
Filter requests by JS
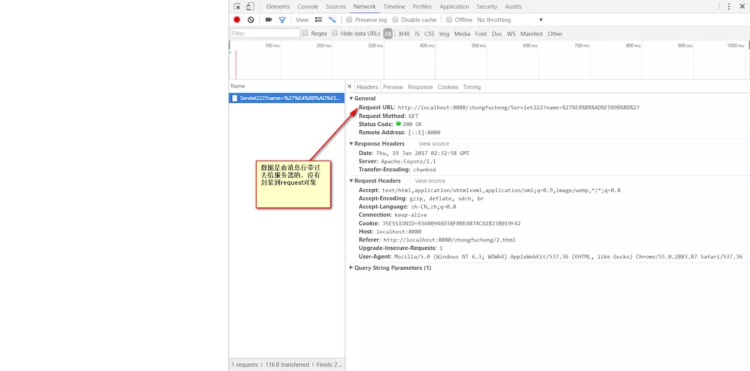(417, 34)
